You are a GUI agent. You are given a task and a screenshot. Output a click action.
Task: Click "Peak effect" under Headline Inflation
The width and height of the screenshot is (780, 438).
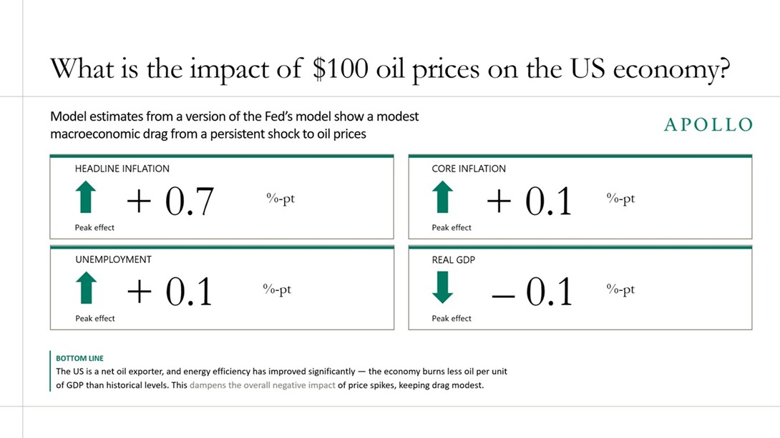(x=94, y=227)
